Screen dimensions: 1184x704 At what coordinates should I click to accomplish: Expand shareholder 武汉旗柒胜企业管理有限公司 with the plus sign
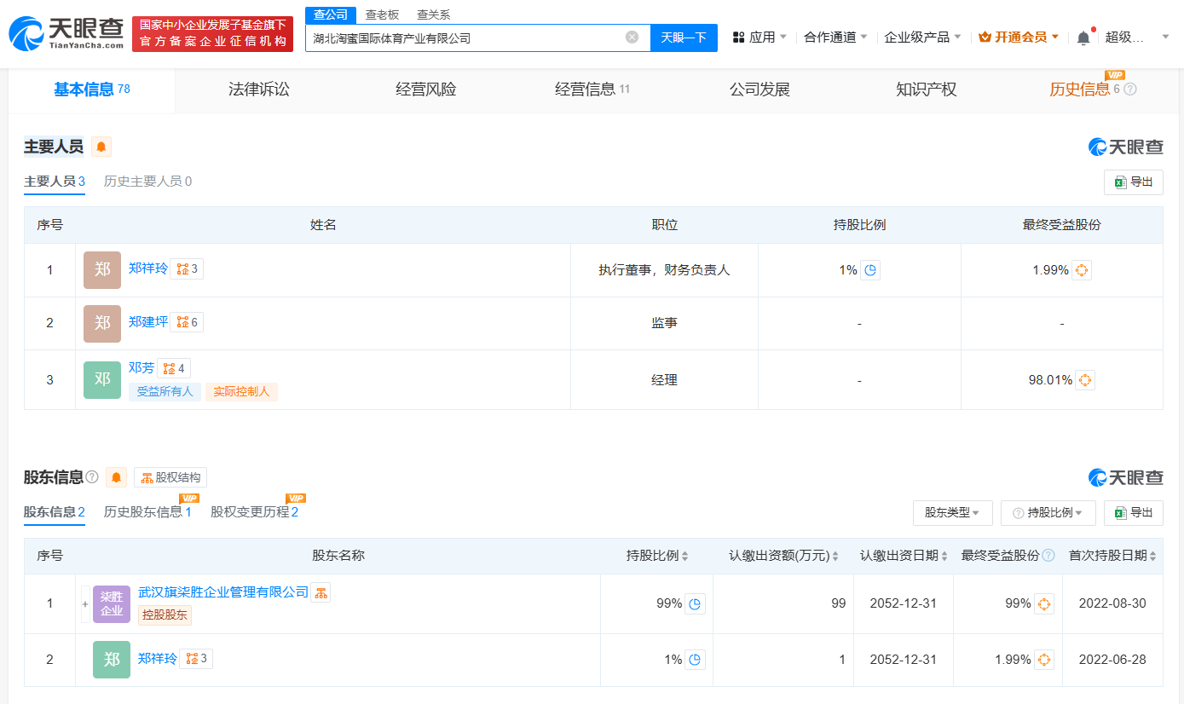tap(84, 603)
